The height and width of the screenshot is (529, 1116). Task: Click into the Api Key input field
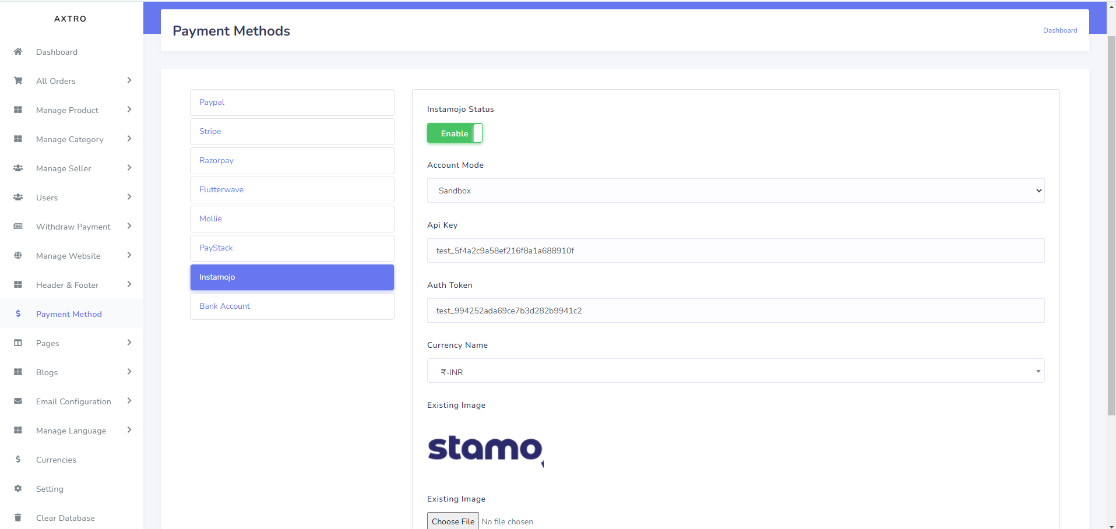(x=735, y=251)
